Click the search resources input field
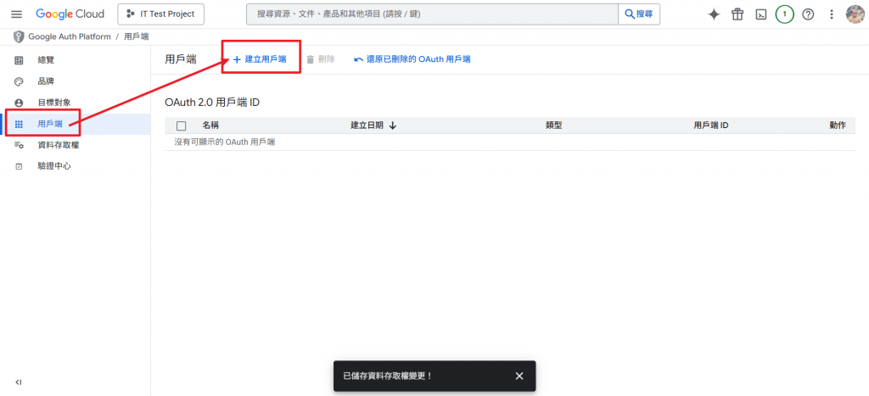 pos(432,14)
